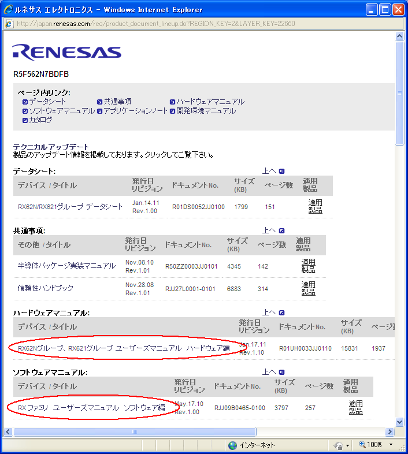
Task: Open 信頼性ハンドブック document
Action: 46,288
